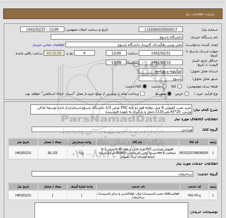
Task: Click the نام خدمت column header
Action: [138, 186]
